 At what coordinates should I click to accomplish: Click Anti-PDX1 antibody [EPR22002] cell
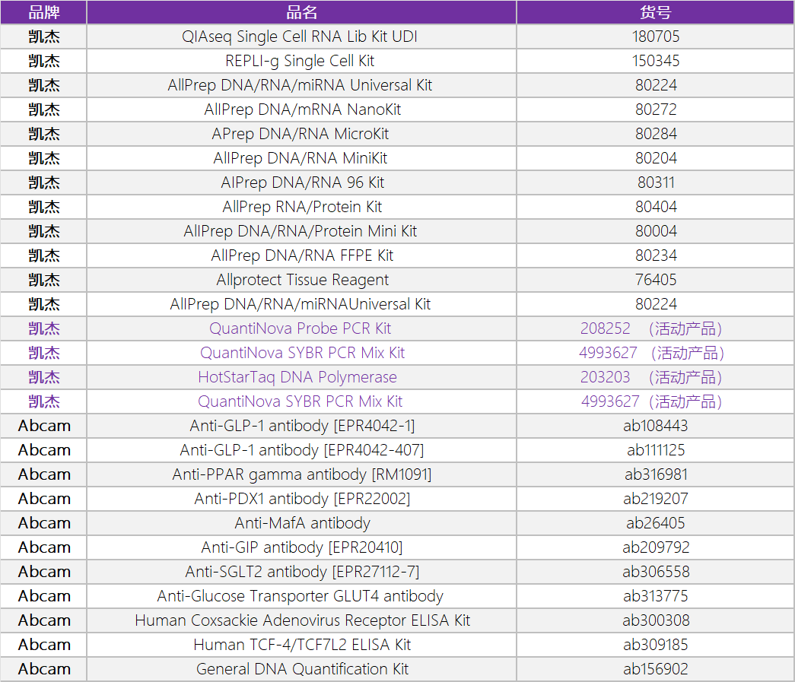302,499
